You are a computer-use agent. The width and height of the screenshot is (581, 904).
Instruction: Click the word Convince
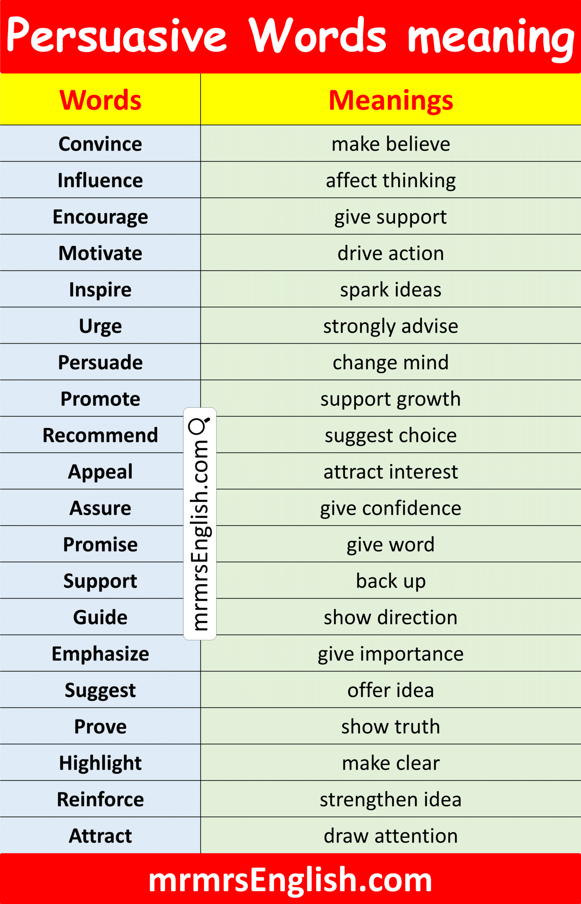pyautogui.click(x=100, y=144)
